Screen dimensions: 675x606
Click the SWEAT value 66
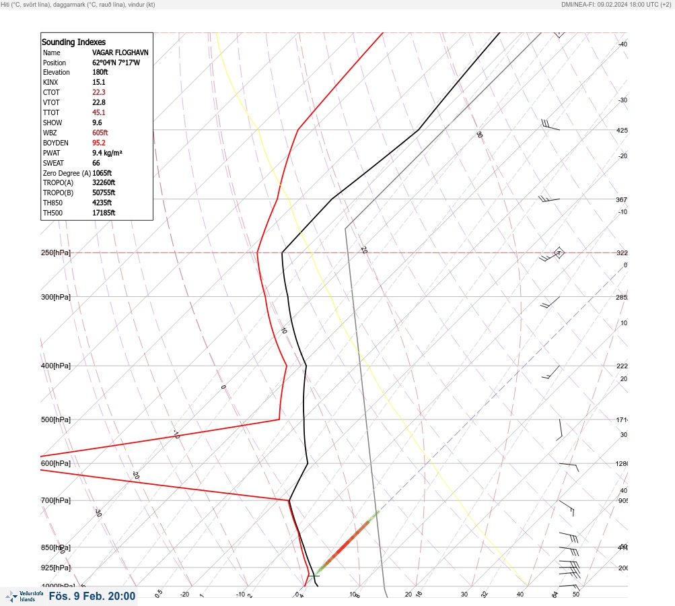tap(96, 163)
